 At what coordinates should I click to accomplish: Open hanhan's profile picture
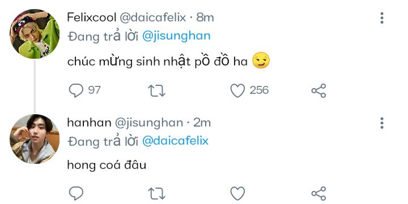click(x=35, y=139)
